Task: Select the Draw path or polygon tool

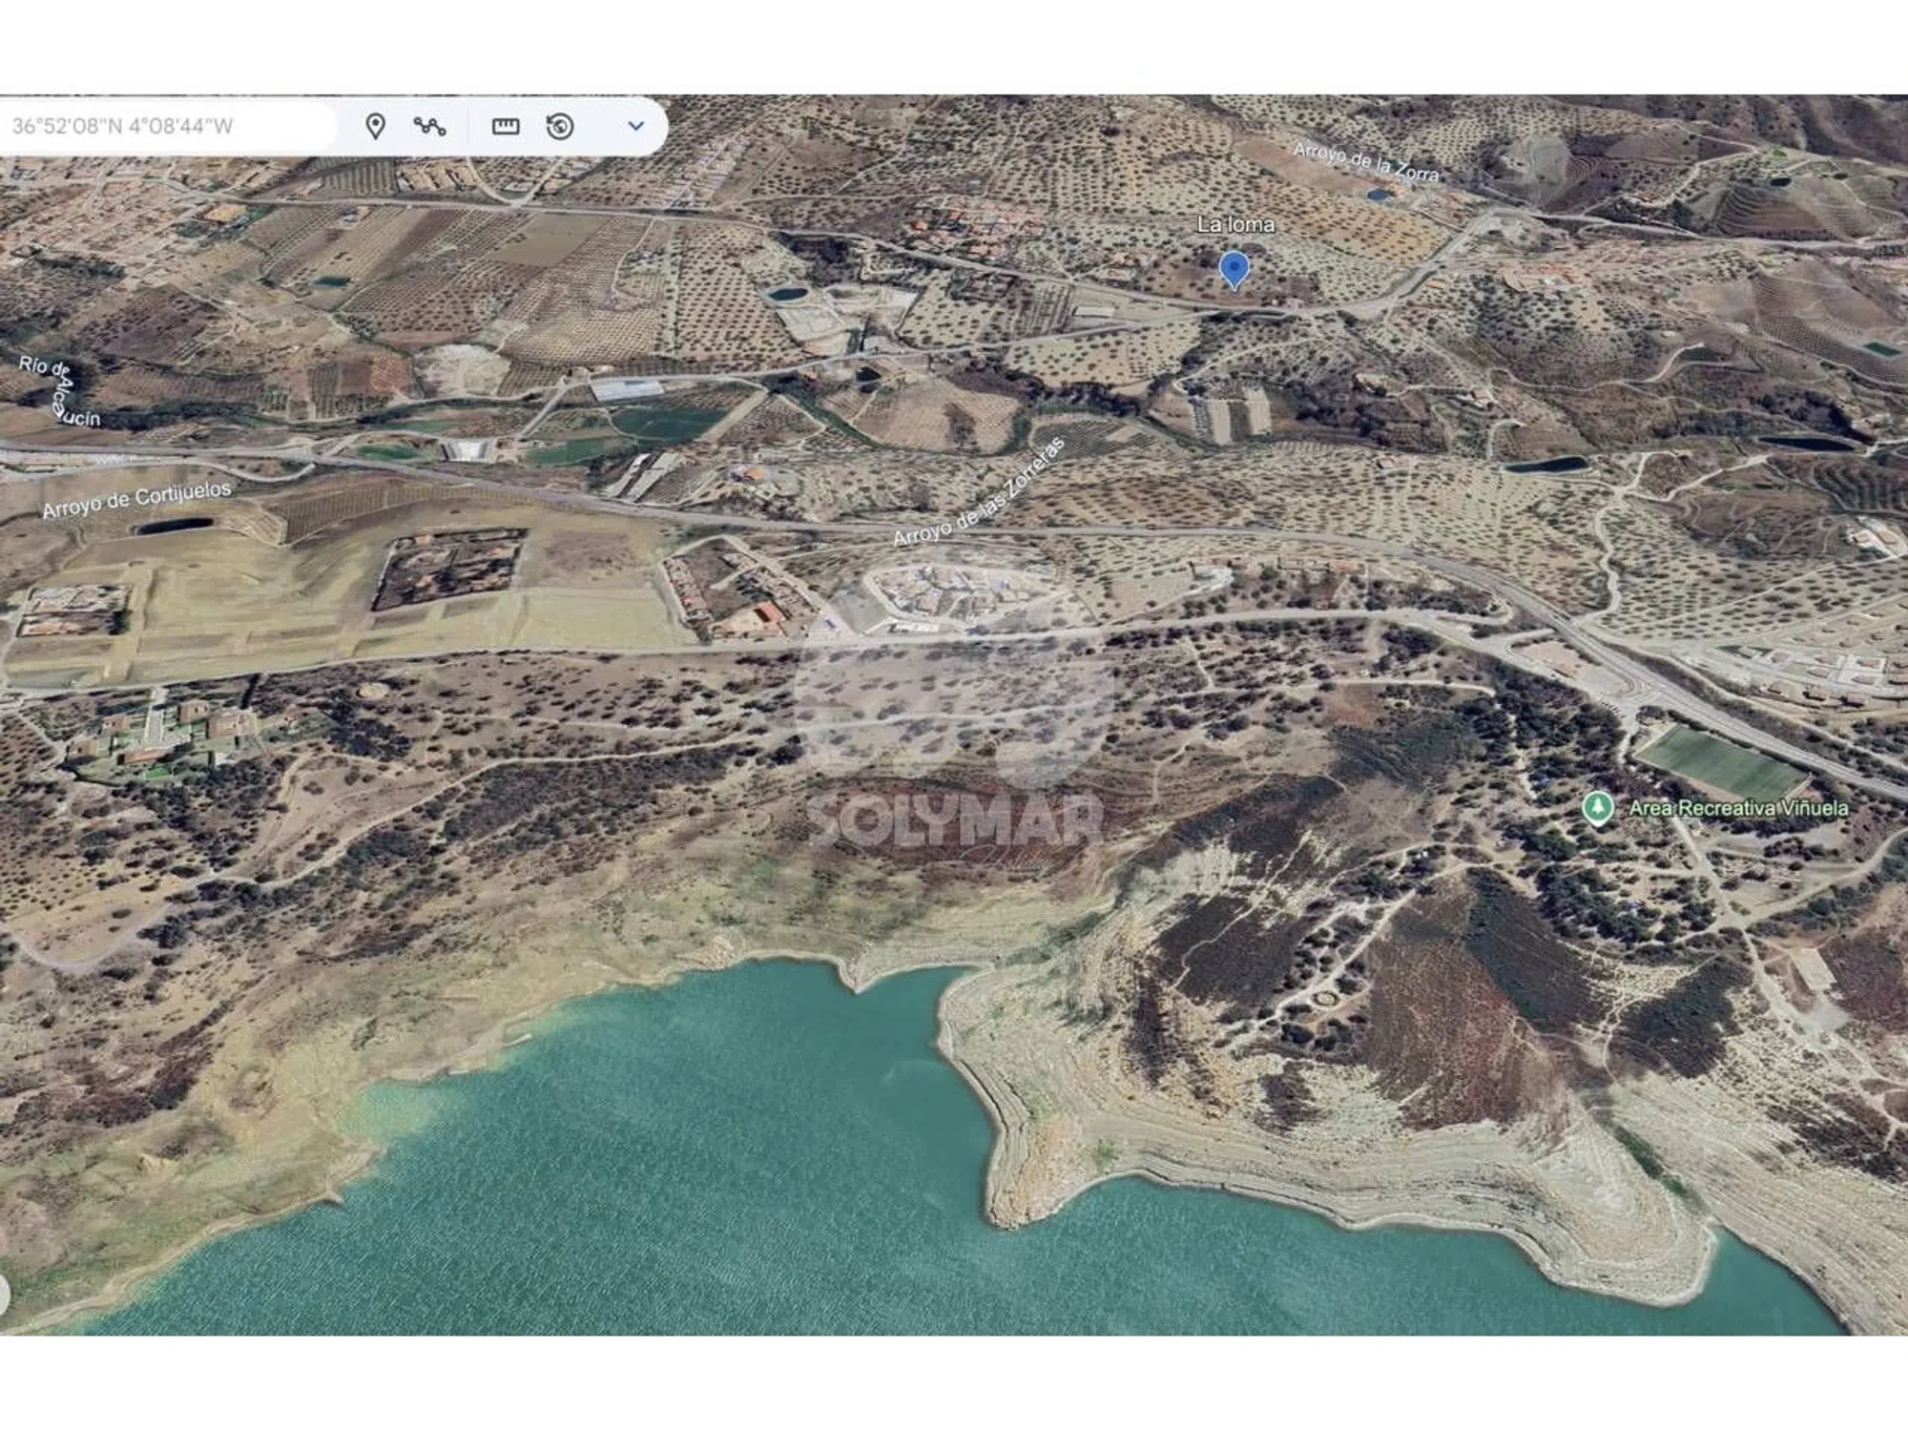Action: tap(429, 126)
